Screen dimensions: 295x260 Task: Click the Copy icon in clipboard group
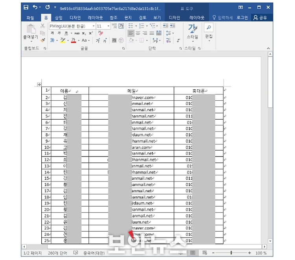[x=43, y=33]
